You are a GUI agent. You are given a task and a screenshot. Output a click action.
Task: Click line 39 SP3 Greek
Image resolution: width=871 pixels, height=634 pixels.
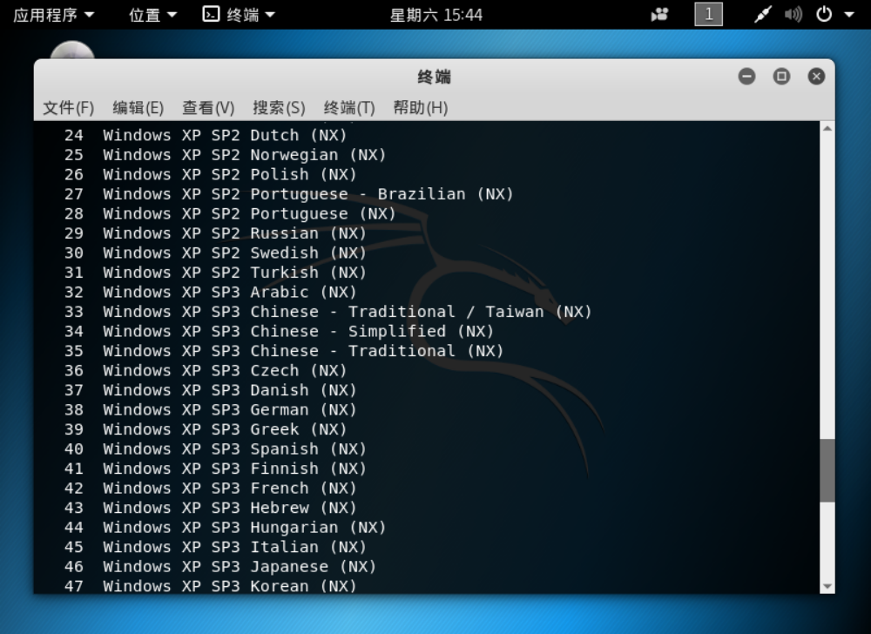(206, 429)
